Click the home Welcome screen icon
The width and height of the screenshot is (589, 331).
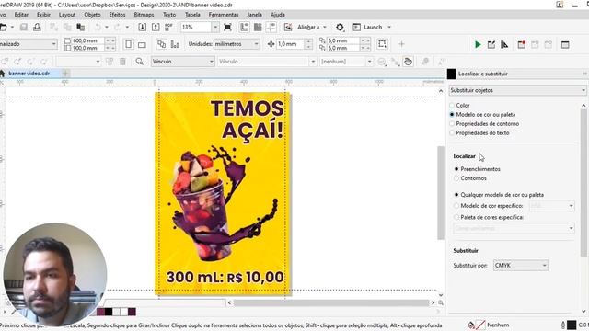[3, 74]
